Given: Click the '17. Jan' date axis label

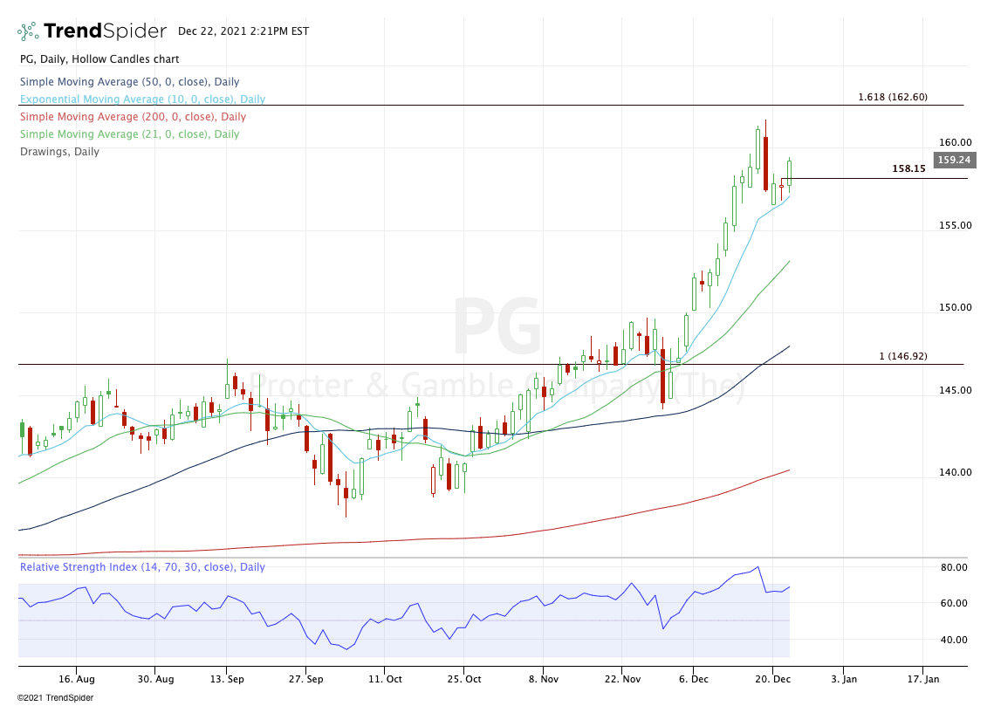Looking at the screenshot, I should coord(923,679).
